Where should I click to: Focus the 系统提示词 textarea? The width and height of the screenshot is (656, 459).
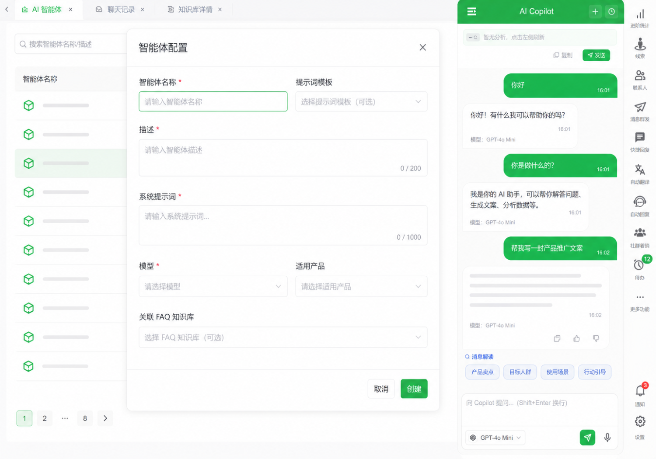[x=283, y=225]
